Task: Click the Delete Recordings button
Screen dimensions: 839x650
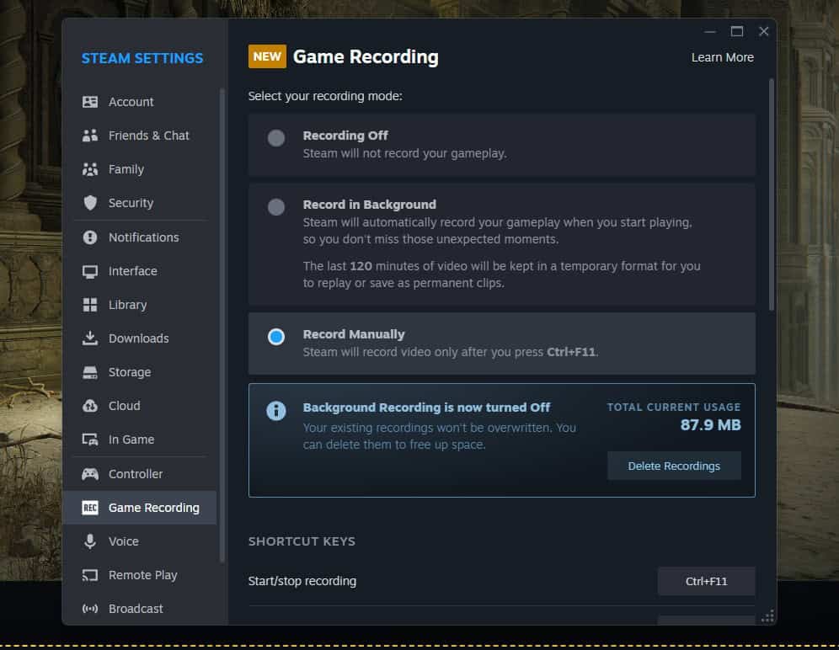Action: point(674,466)
